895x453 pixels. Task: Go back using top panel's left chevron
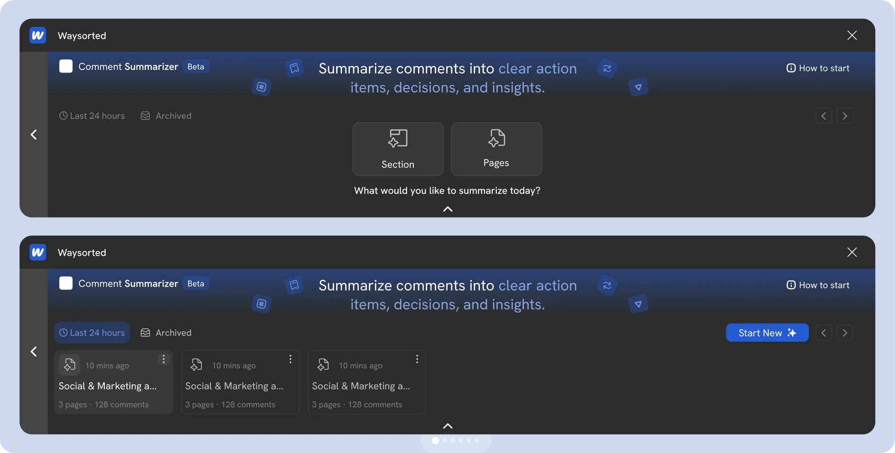34,135
